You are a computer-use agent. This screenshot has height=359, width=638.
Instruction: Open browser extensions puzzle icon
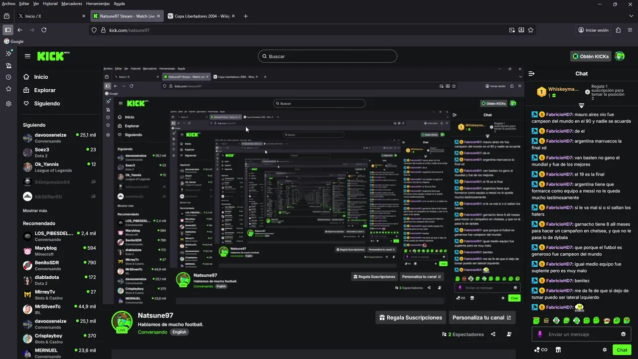click(618, 30)
